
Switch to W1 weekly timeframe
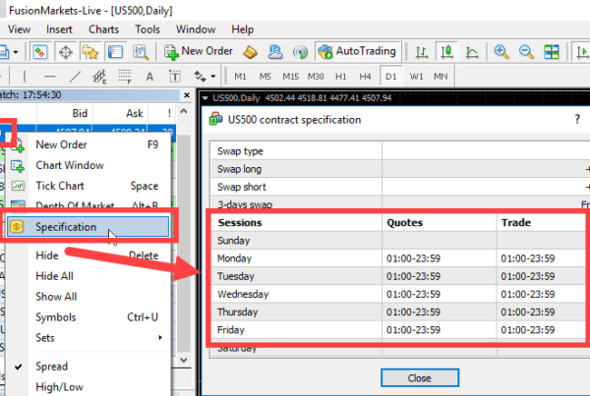(416, 77)
